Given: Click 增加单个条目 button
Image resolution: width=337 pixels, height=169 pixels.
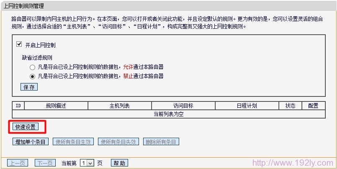Looking at the screenshot, I should (x=31, y=141).
